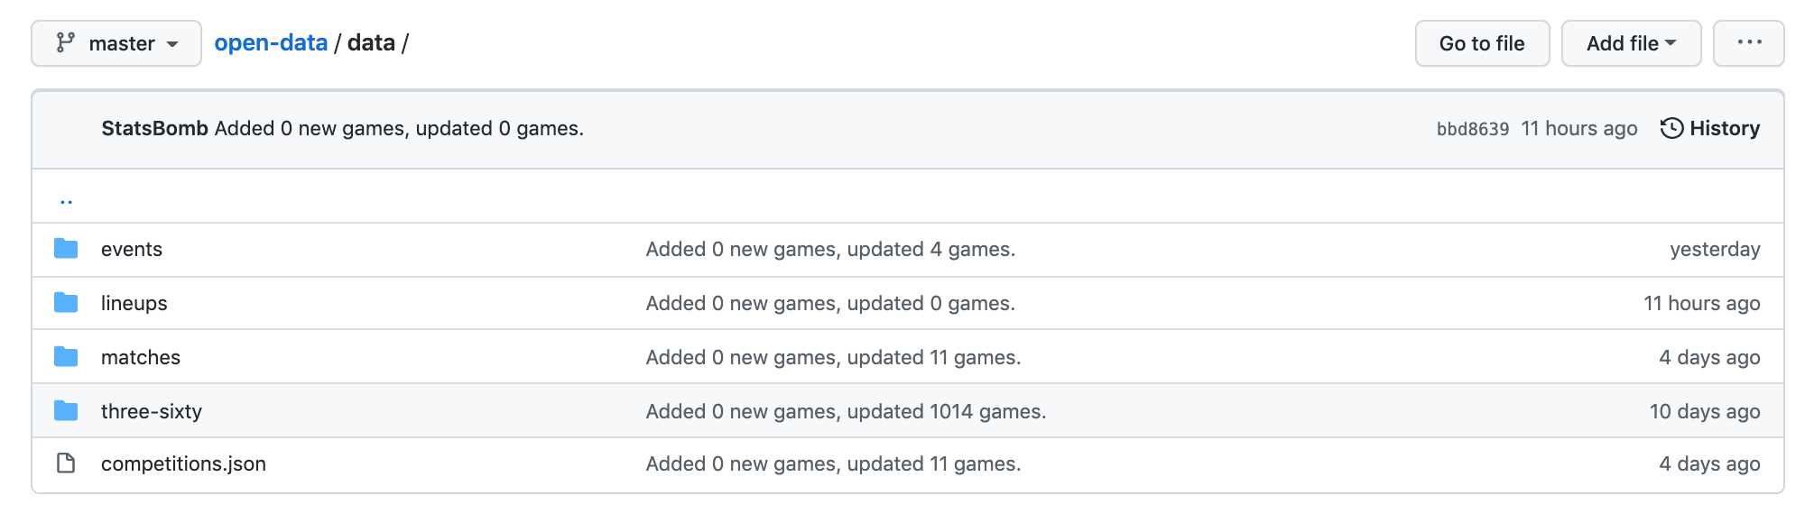Open the competitions.json file

coord(183,463)
